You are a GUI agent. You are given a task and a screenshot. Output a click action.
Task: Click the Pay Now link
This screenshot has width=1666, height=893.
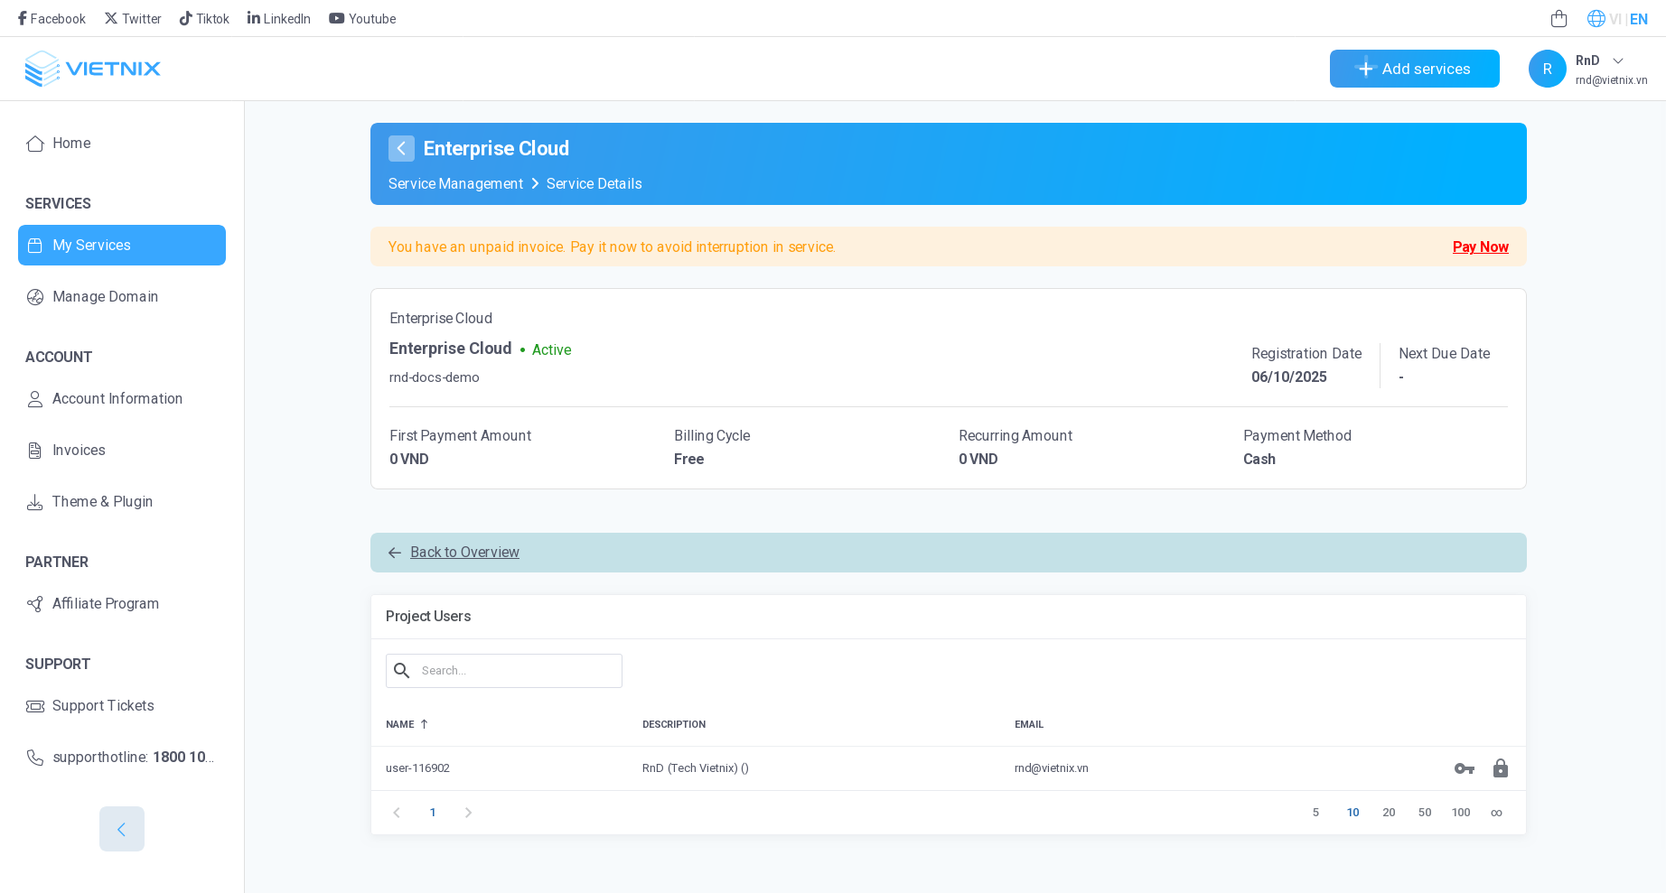tap(1480, 247)
